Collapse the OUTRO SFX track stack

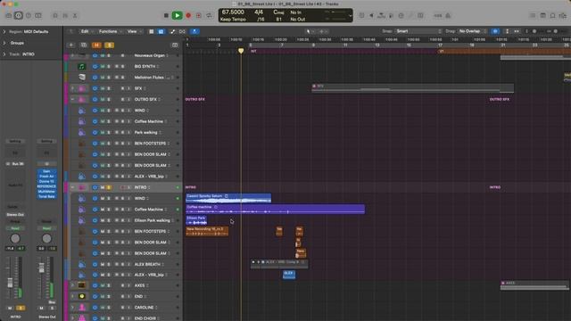(x=72, y=99)
